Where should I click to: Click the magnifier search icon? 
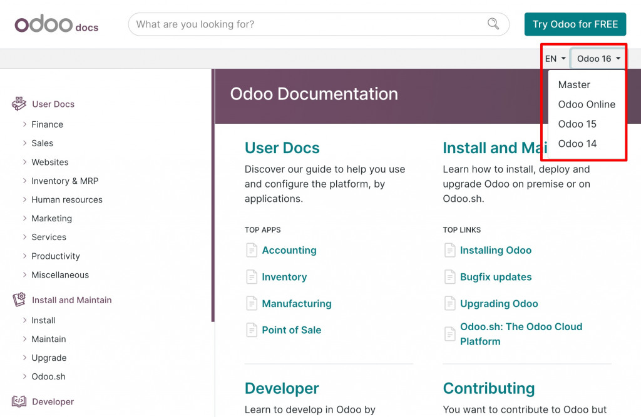(x=493, y=24)
